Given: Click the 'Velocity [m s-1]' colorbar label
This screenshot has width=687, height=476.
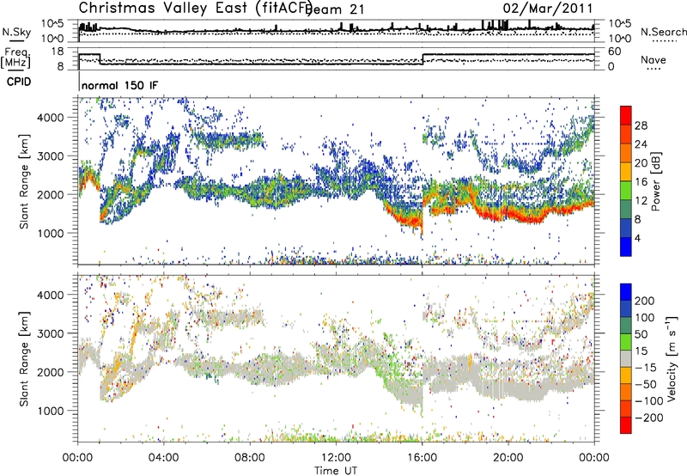Looking at the screenshot, I should (672, 358).
